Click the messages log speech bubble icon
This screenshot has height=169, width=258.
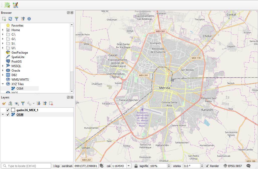coord(248,165)
